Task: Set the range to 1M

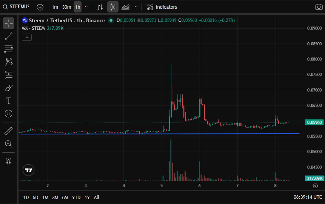Action: pyautogui.click(x=45, y=197)
